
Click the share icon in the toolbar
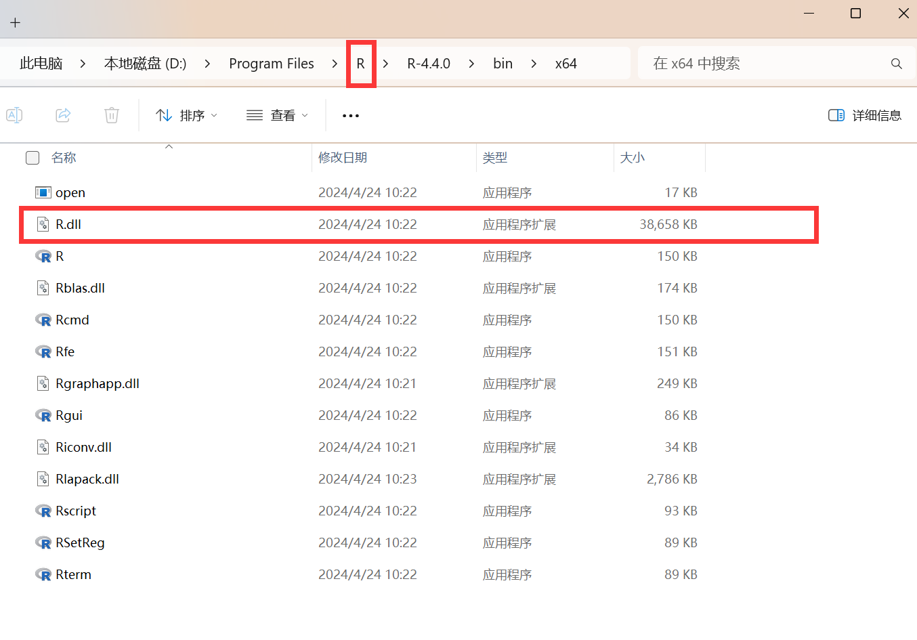63,115
